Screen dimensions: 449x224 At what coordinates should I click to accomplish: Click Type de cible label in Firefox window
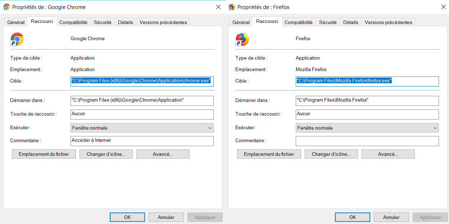[251, 58]
